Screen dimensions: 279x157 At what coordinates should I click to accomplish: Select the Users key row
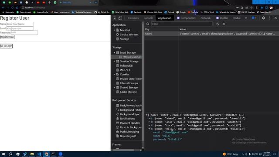pos(211,34)
